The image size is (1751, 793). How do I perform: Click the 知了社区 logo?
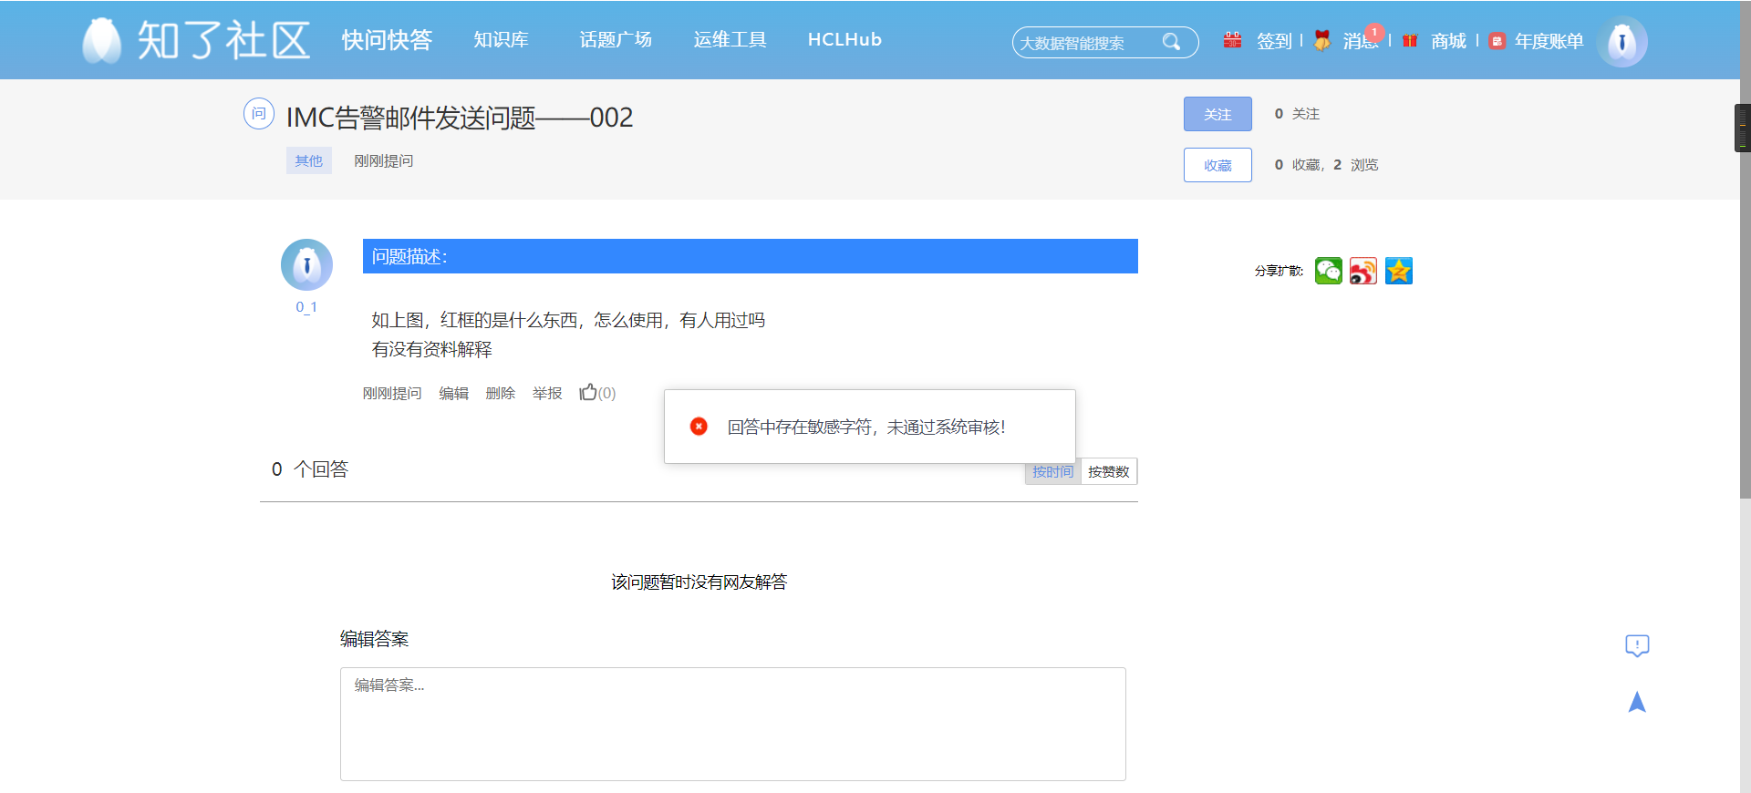click(196, 40)
